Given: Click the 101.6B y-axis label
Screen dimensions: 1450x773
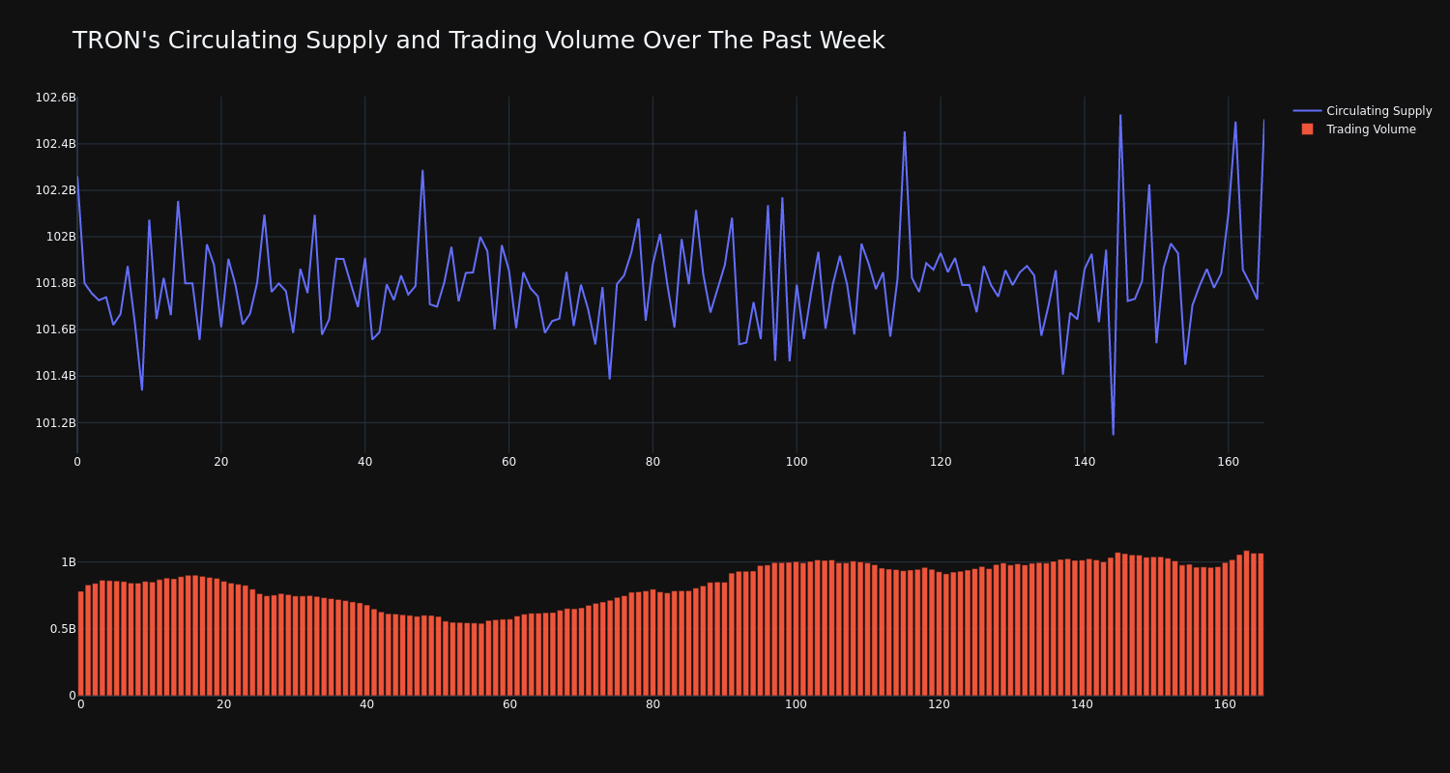Looking at the screenshot, I should [55, 329].
